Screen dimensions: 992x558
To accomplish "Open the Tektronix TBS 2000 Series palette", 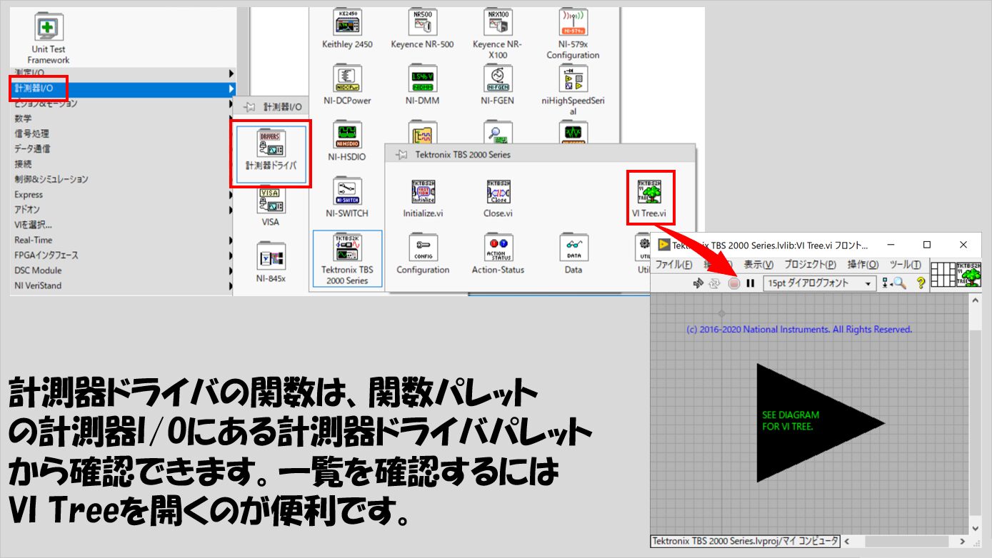I will coord(348,259).
